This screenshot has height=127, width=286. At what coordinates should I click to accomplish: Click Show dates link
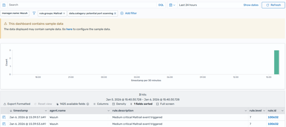pos(251,5)
